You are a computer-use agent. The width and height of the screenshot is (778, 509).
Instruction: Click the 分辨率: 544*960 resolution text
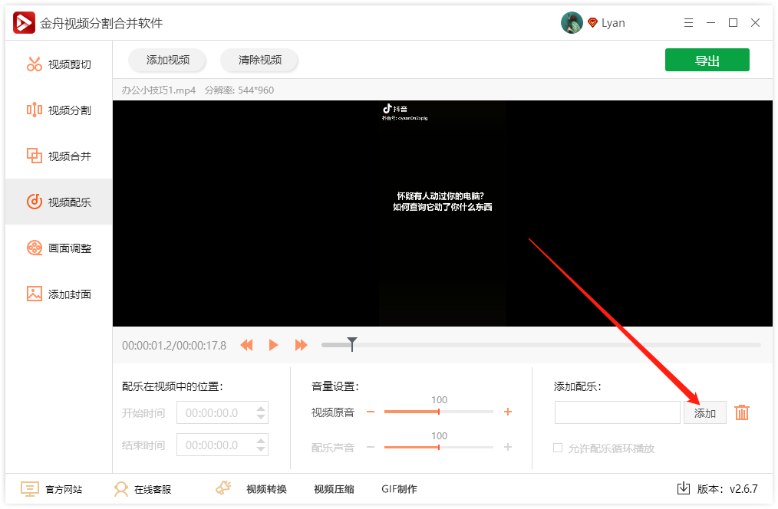point(239,90)
